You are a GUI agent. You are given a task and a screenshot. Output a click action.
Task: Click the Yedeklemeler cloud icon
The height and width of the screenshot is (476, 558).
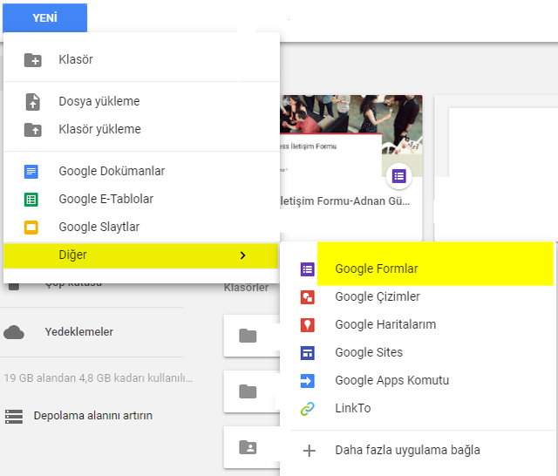click(x=14, y=332)
